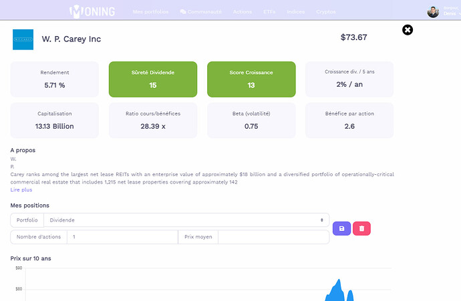The height and width of the screenshot is (301, 461).
Task: Select the Score Croissance card
Action: coord(251,79)
